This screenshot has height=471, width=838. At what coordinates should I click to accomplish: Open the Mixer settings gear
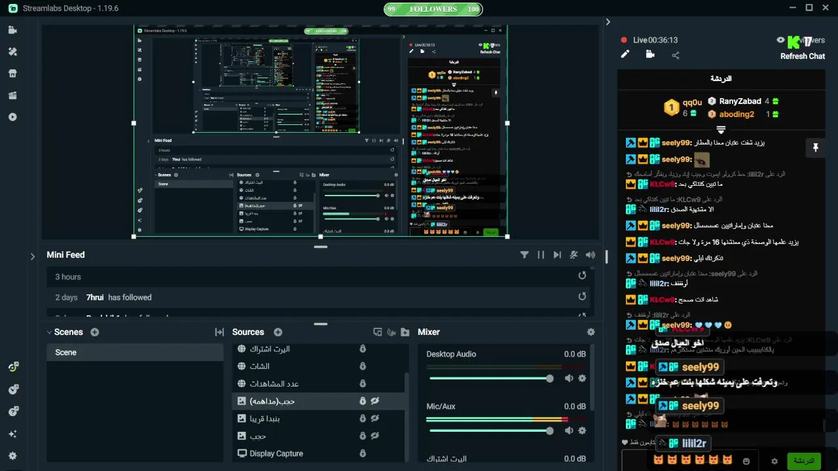coord(591,332)
